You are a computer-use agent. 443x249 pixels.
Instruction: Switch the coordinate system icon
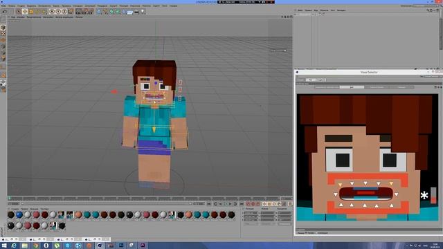point(71,12)
